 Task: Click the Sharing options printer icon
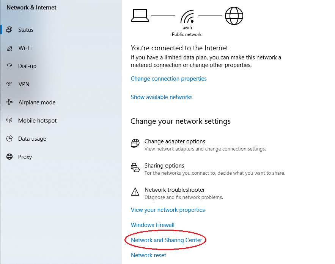click(135, 168)
